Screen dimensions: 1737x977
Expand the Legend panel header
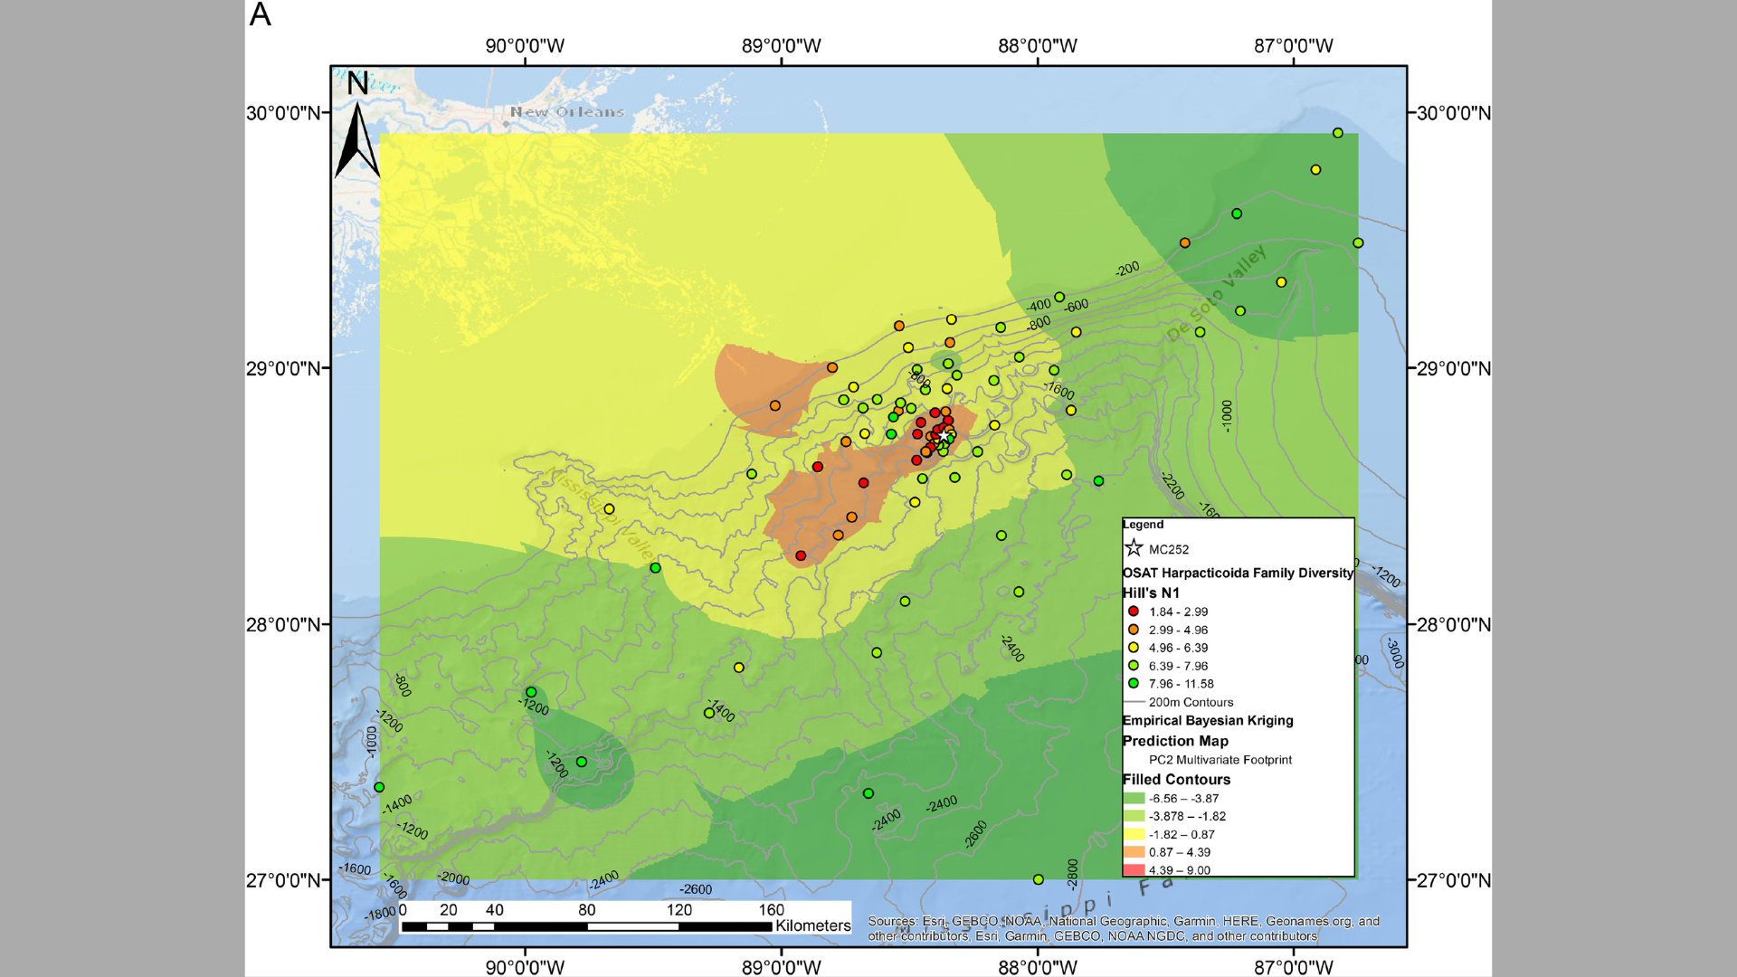pyautogui.click(x=1144, y=525)
